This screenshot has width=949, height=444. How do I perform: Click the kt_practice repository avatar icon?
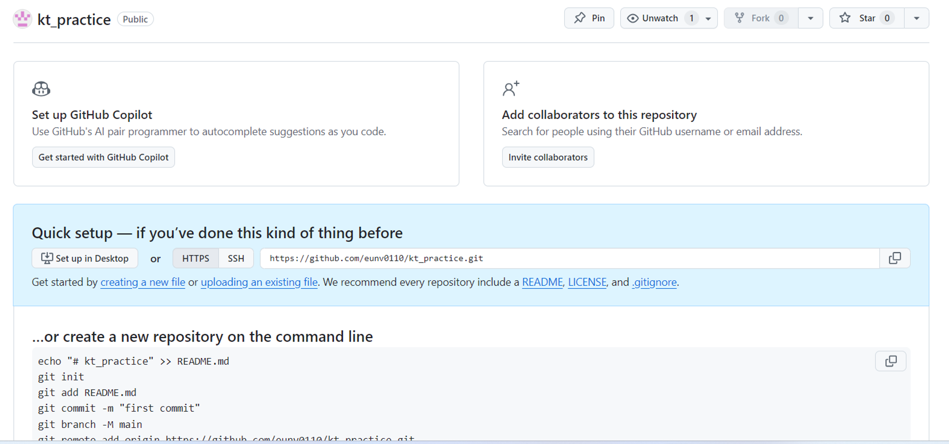point(22,19)
